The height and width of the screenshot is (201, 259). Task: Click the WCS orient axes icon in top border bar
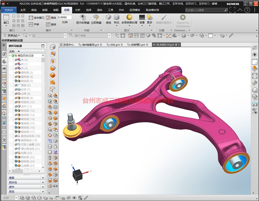(117, 35)
